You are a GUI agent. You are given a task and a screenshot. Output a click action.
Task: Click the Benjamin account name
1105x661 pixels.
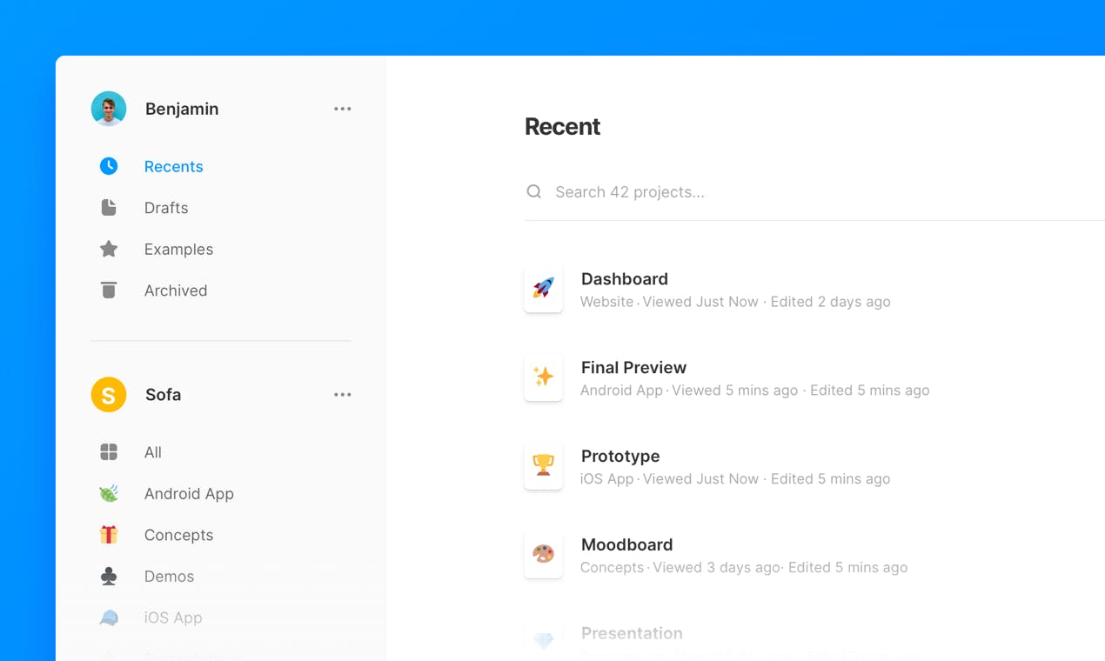tap(182, 109)
